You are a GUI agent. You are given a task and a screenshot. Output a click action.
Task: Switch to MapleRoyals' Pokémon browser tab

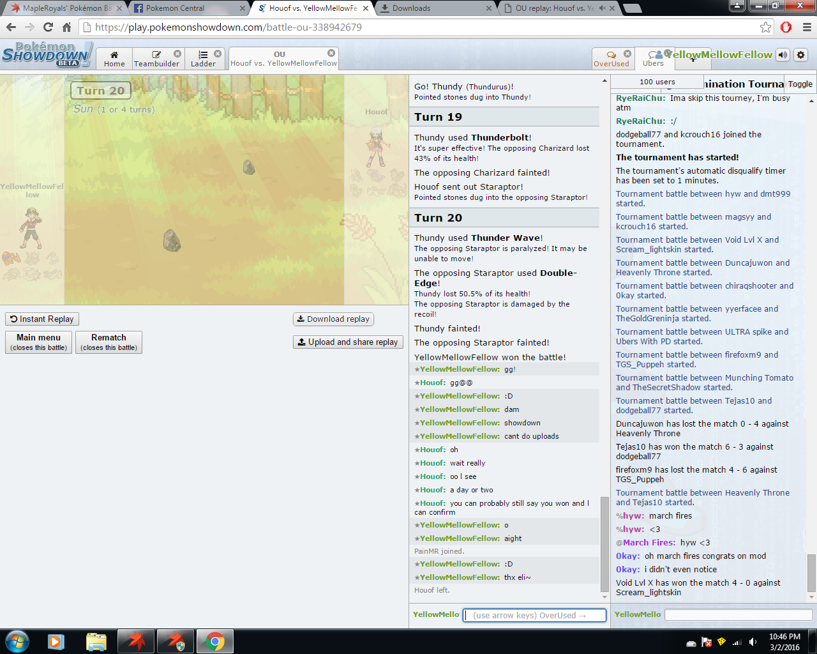click(67, 8)
